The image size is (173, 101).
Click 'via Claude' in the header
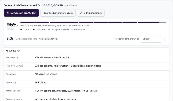tap(71, 5)
